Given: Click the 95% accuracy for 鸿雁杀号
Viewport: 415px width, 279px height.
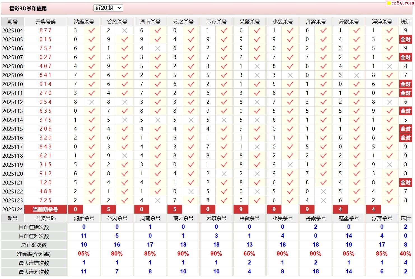Looking at the screenshot, I should click(84, 254).
